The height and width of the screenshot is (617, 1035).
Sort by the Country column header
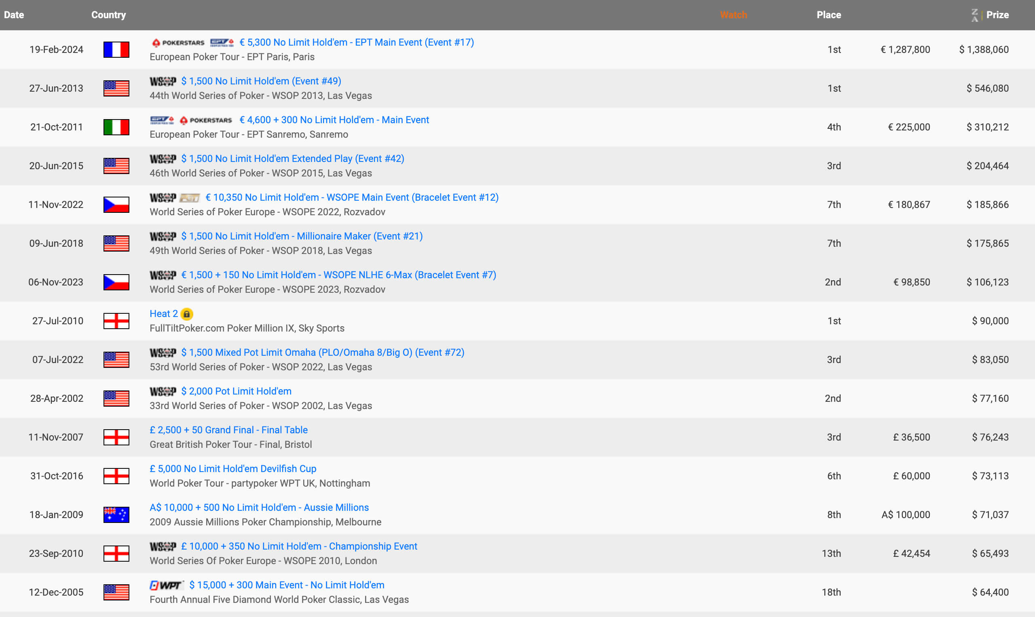click(109, 15)
